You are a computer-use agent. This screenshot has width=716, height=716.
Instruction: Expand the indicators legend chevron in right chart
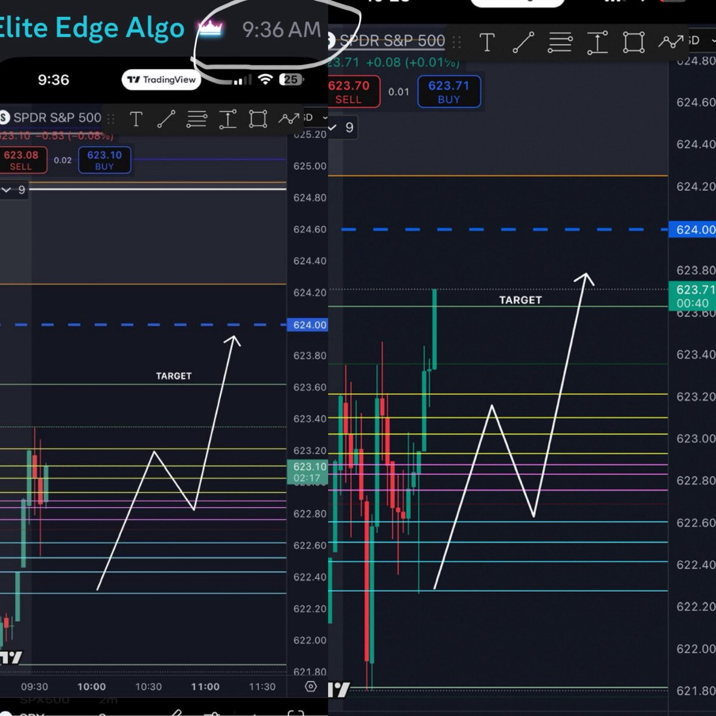pyautogui.click(x=333, y=127)
